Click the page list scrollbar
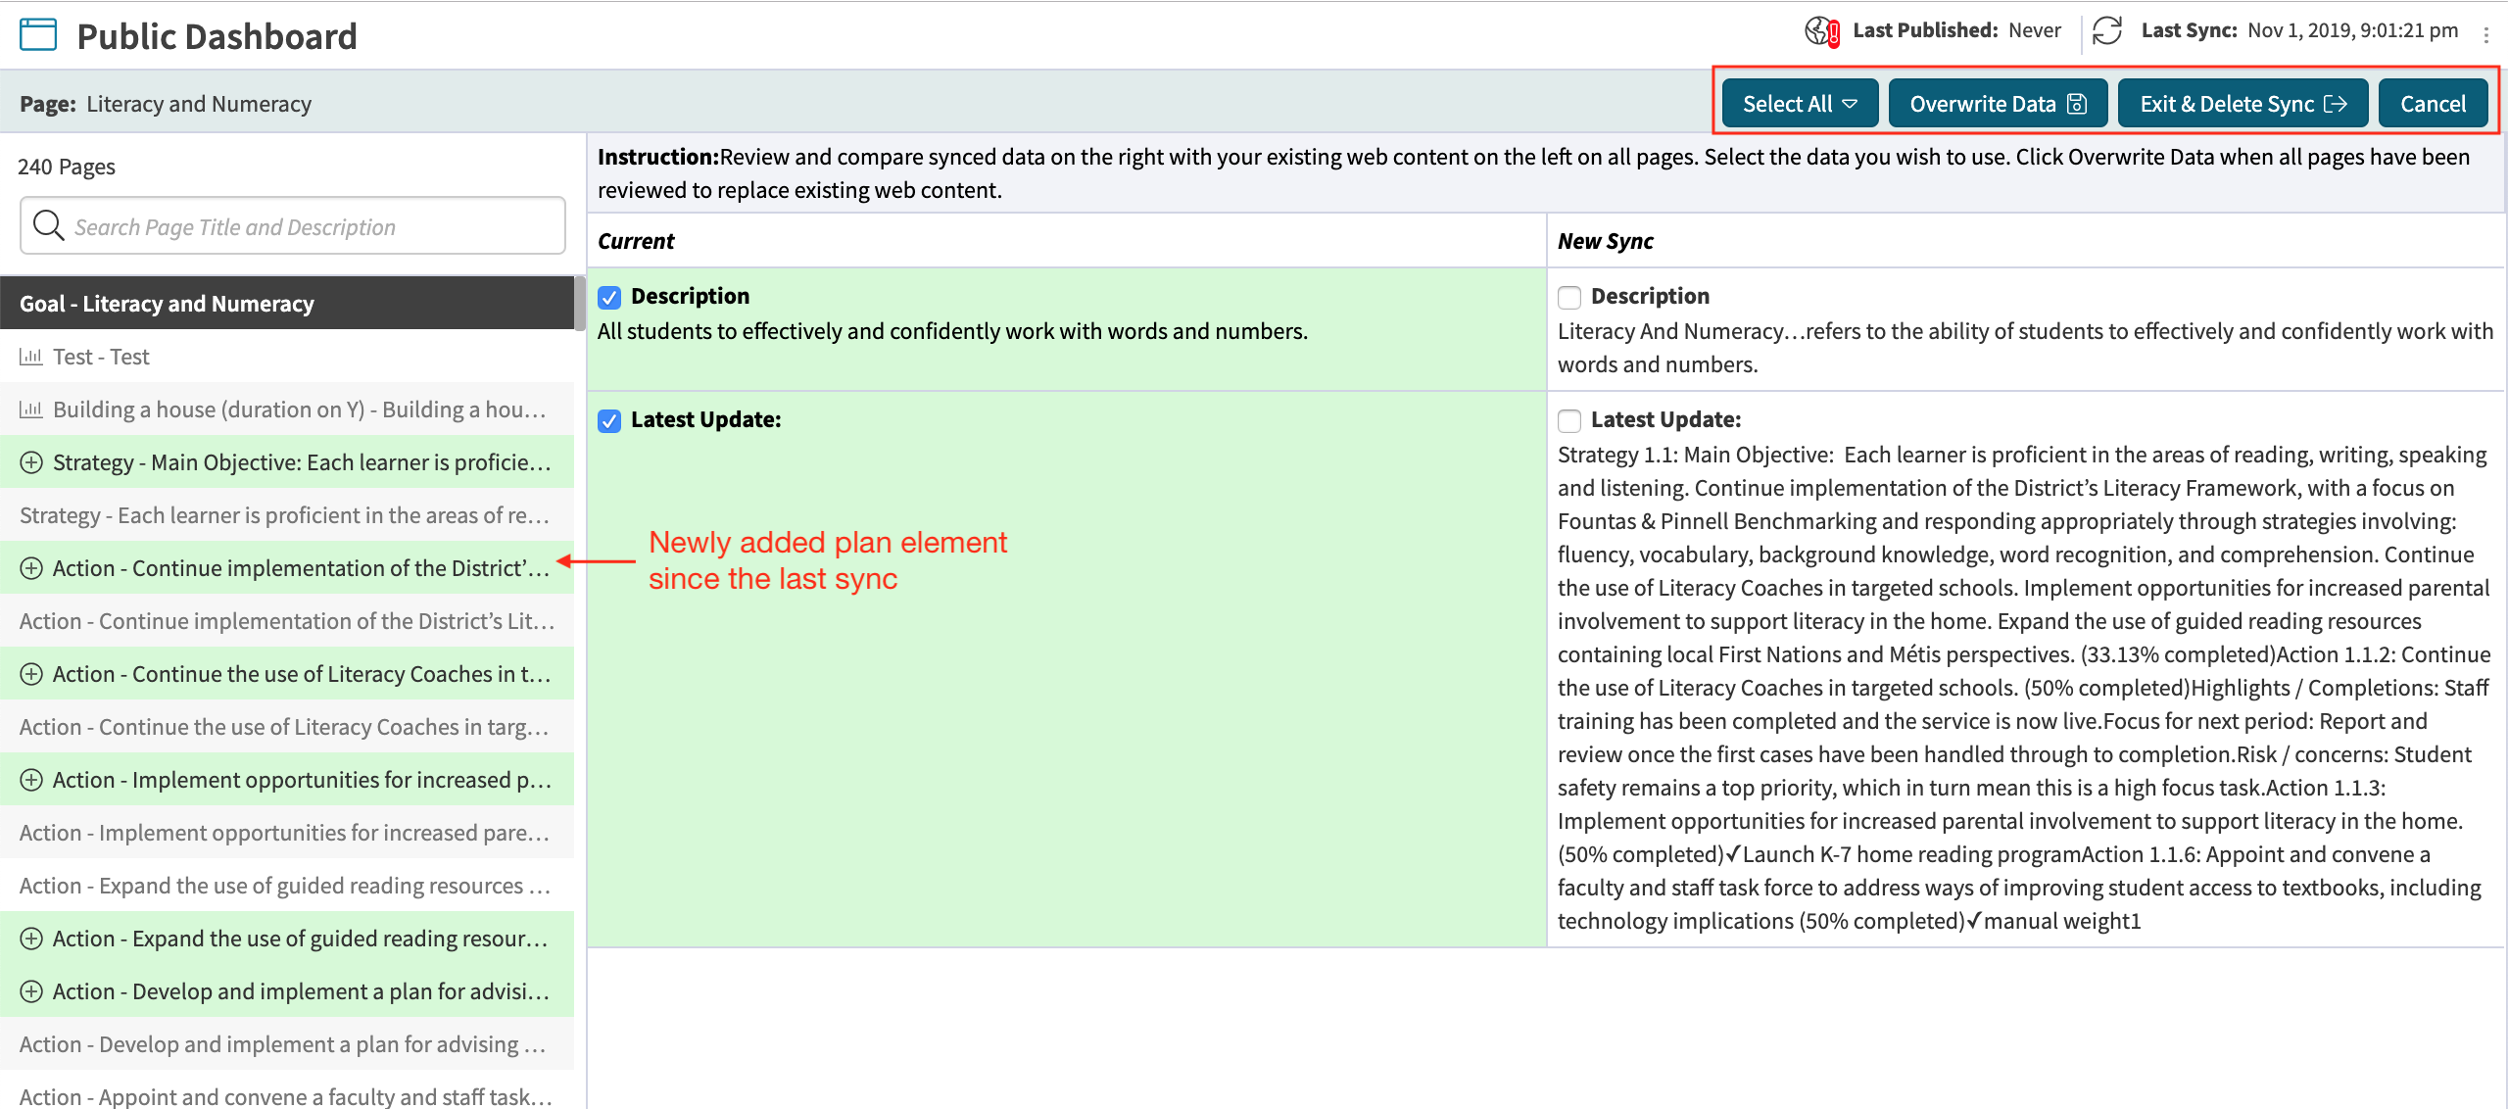 pyautogui.click(x=580, y=304)
